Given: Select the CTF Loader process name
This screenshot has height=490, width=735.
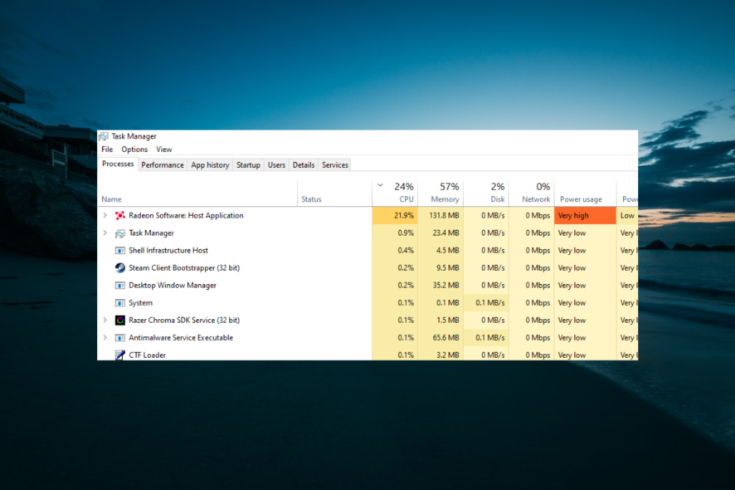Looking at the screenshot, I should (147, 355).
